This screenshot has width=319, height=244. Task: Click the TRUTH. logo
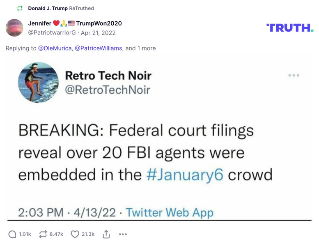click(290, 28)
